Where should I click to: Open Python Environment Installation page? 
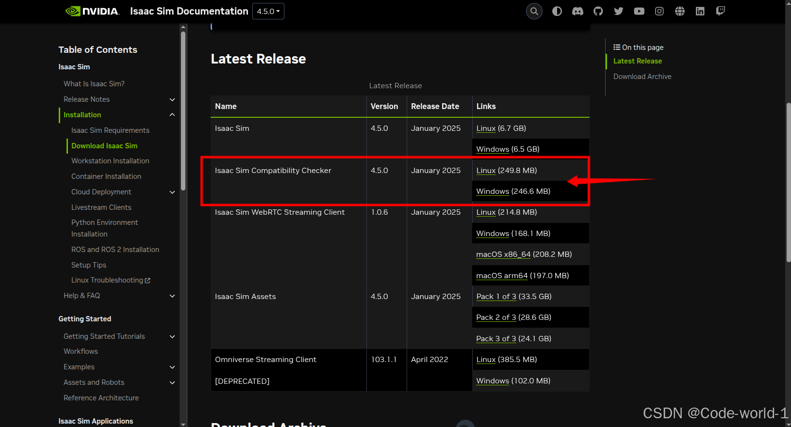click(105, 228)
